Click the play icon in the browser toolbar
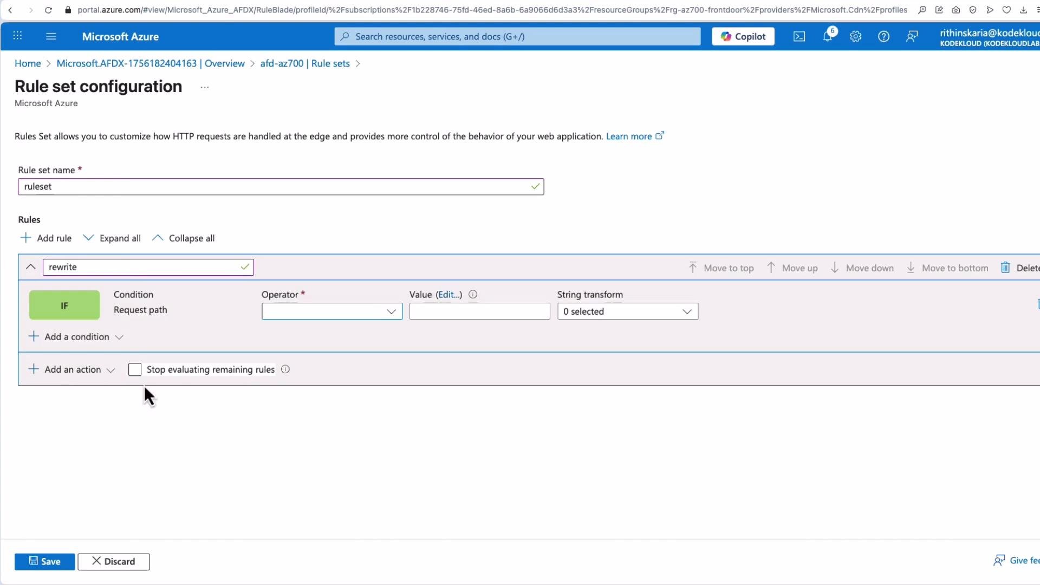This screenshot has width=1040, height=585. point(990,10)
